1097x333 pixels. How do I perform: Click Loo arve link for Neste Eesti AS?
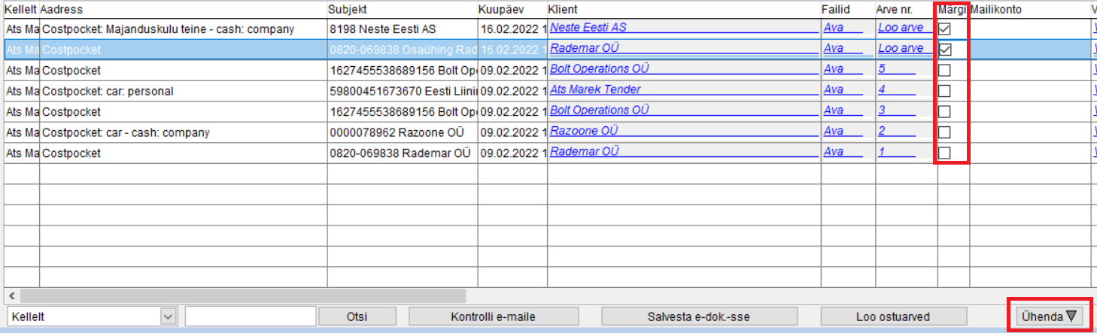click(x=901, y=27)
